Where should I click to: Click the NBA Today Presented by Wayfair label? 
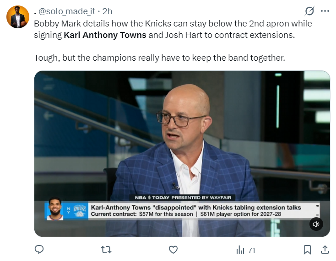point(183,198)
